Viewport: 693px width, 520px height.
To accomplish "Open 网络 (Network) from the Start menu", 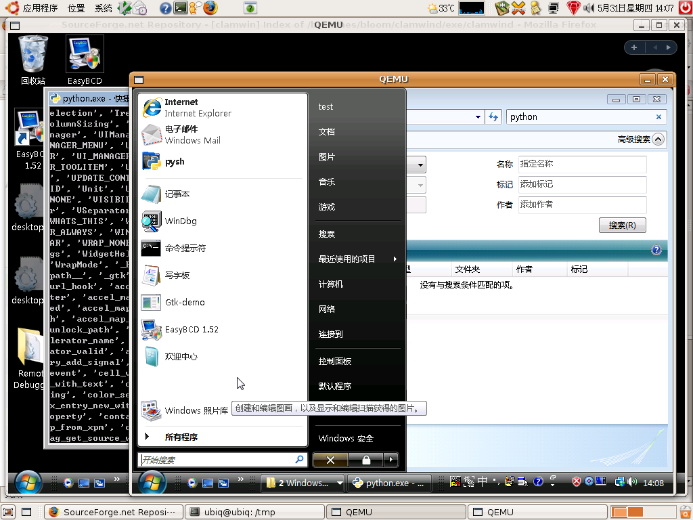I will [x=357, y=309].
